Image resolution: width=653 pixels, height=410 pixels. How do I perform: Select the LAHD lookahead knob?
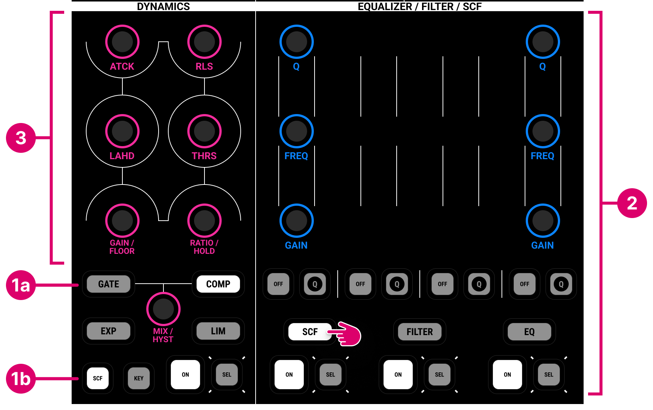[122, 131]
